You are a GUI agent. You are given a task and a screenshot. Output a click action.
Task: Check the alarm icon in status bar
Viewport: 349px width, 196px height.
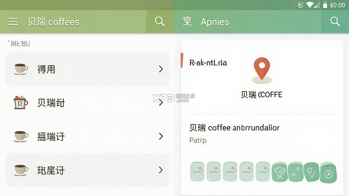click(x=301, y=5)
